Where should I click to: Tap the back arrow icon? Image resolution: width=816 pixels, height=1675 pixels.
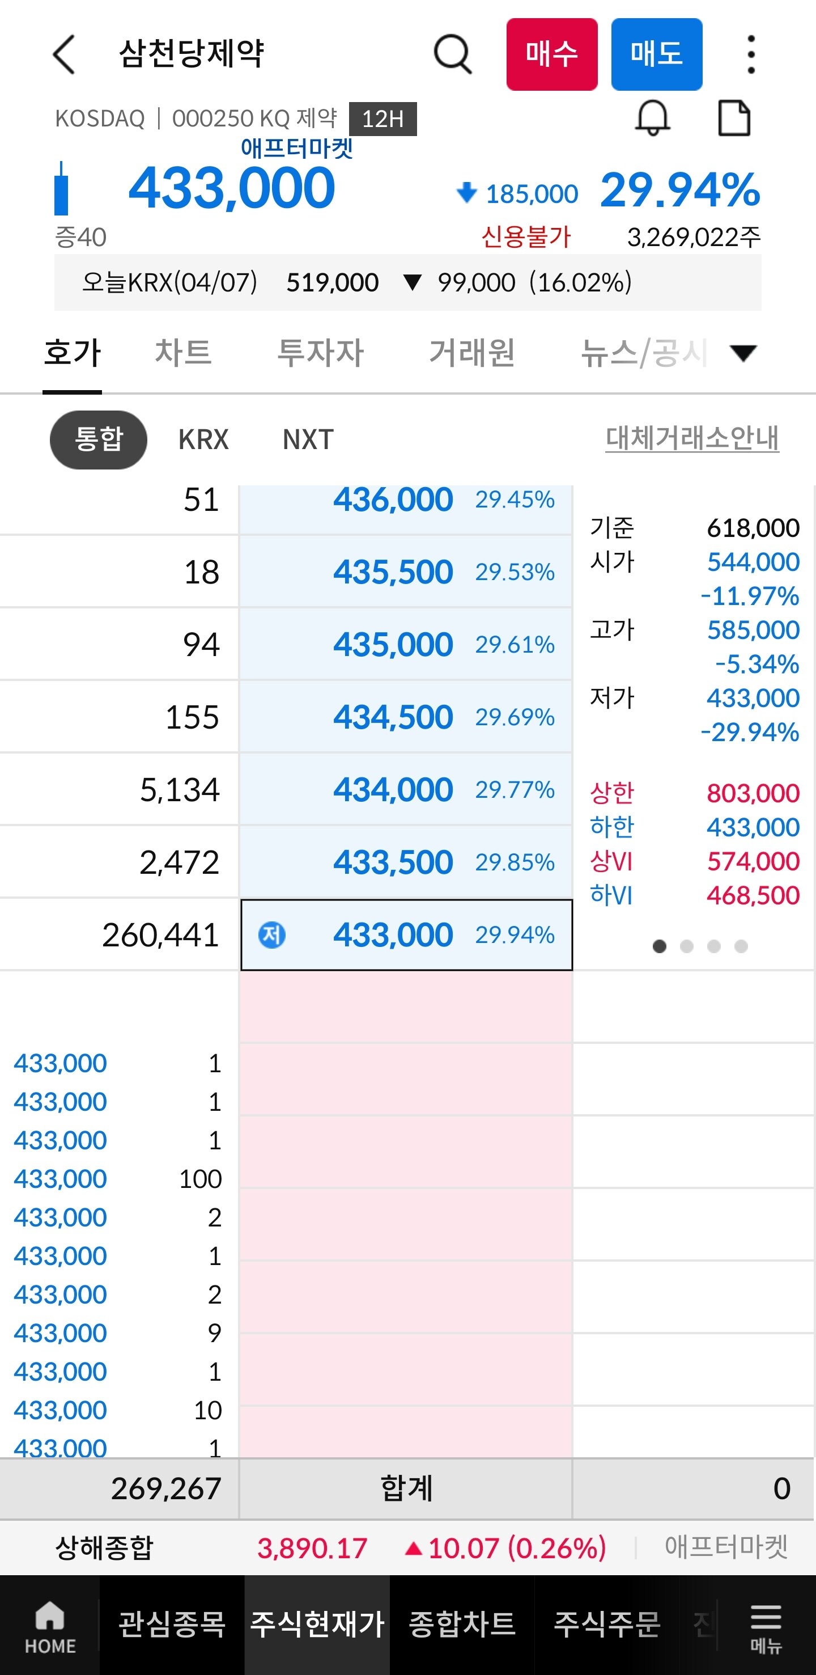(65, 54)
